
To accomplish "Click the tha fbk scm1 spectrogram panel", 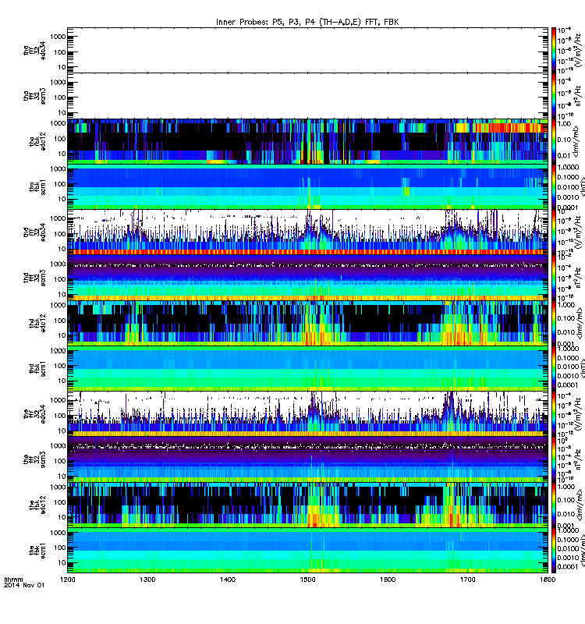I will [307, 186].
